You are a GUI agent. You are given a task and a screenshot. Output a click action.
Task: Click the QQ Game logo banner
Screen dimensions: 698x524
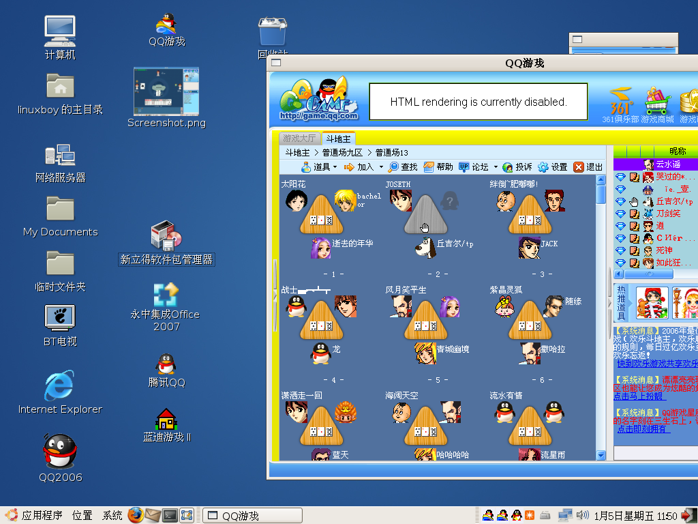pos(318,100)
